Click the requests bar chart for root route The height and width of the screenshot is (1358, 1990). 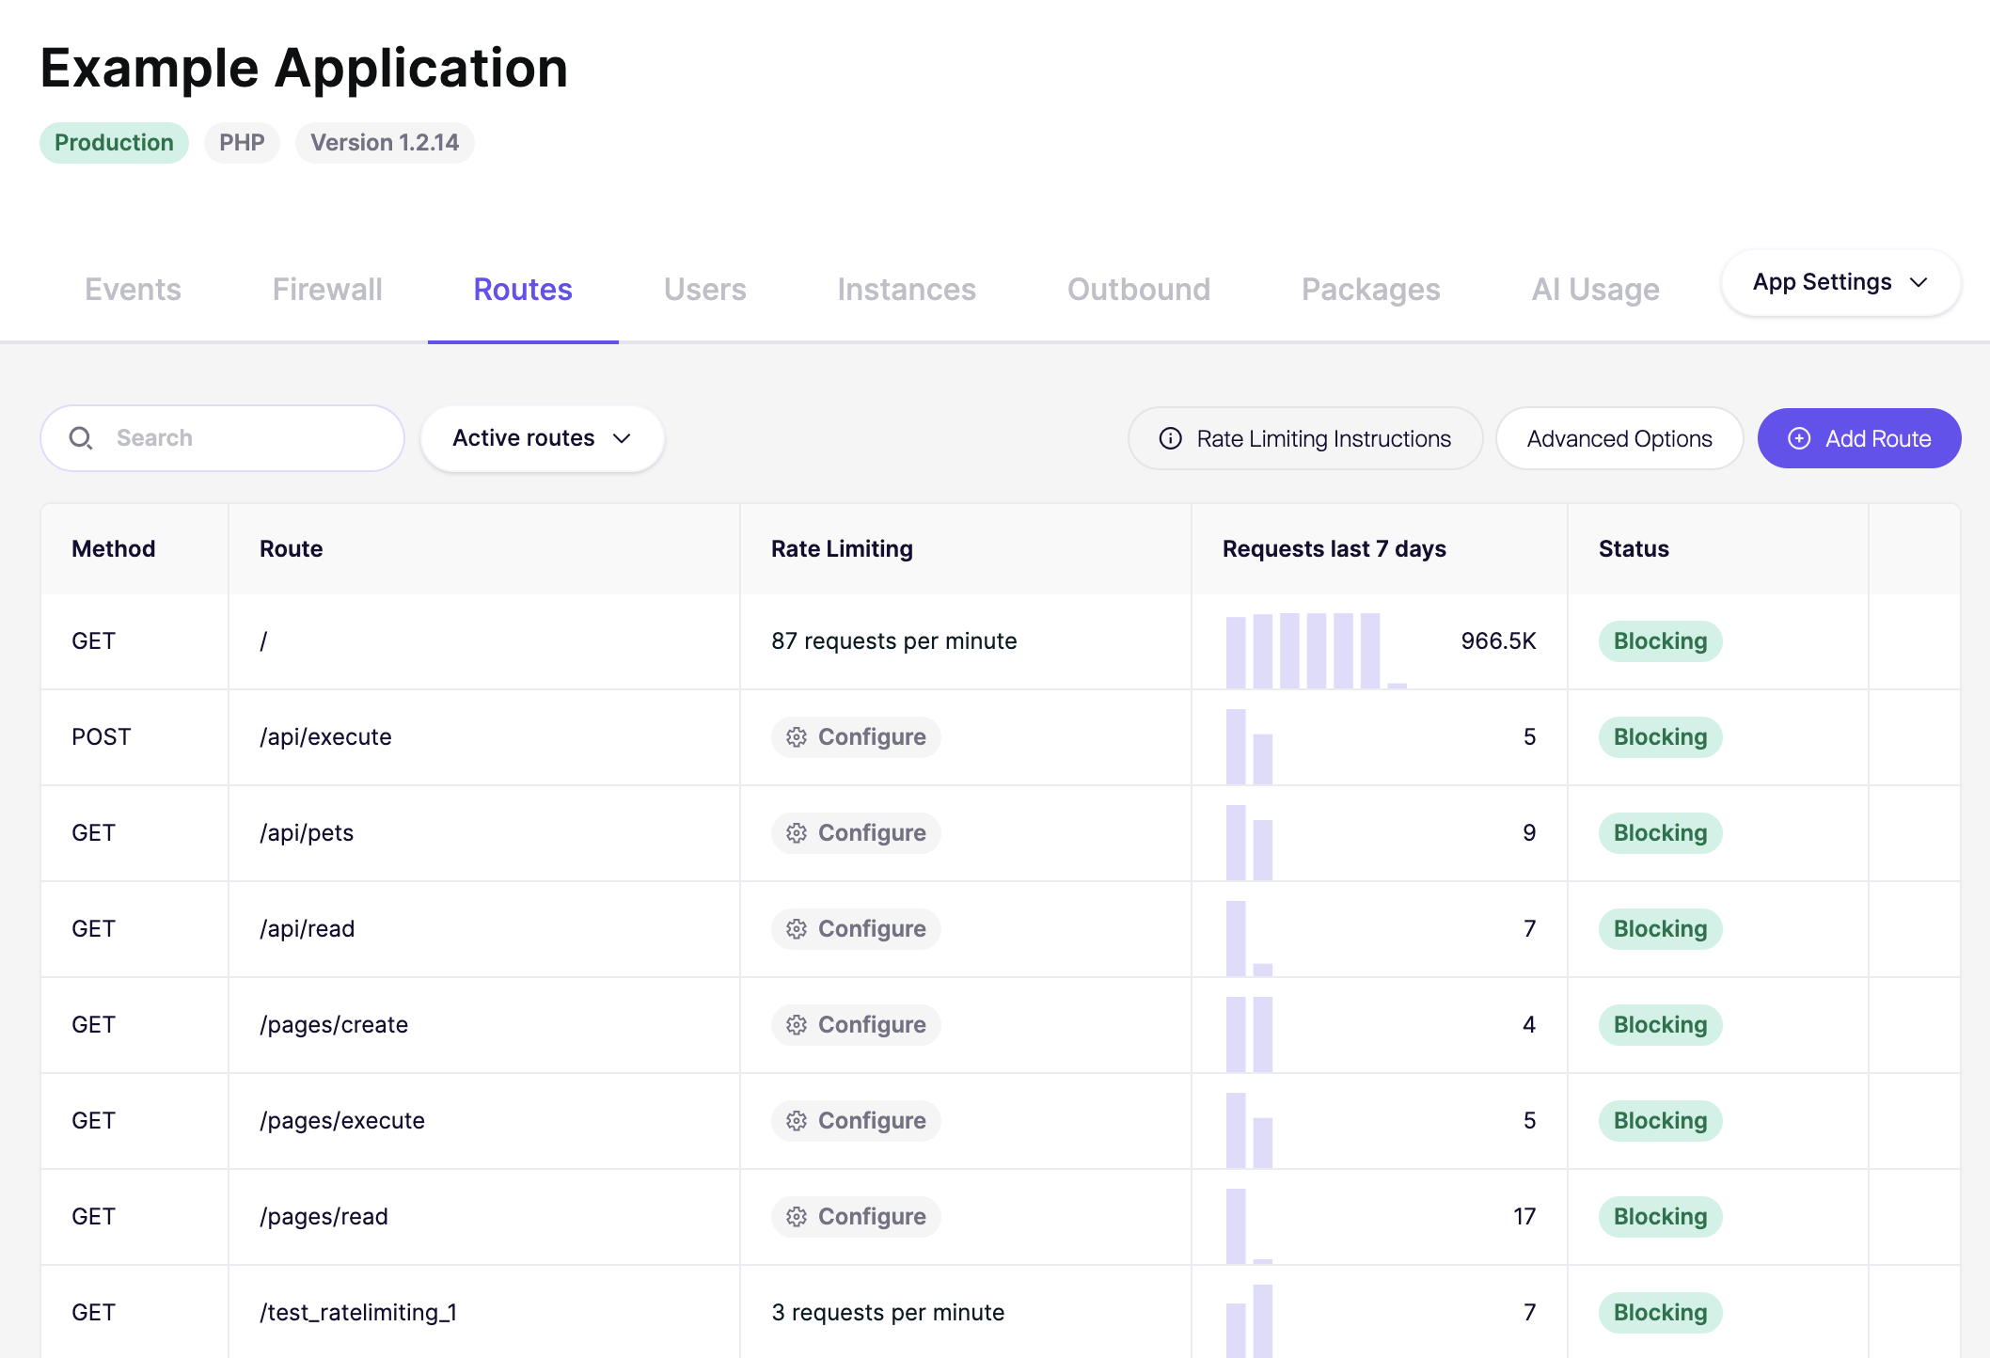click(x=1317, y=650)
